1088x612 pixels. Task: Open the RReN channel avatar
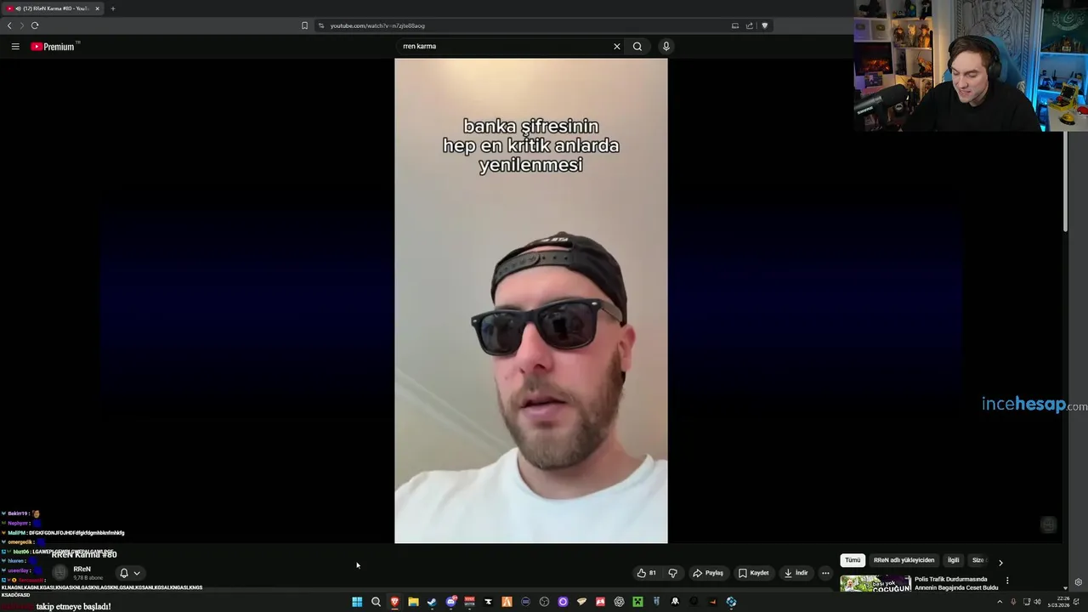(x=59, y=573)
